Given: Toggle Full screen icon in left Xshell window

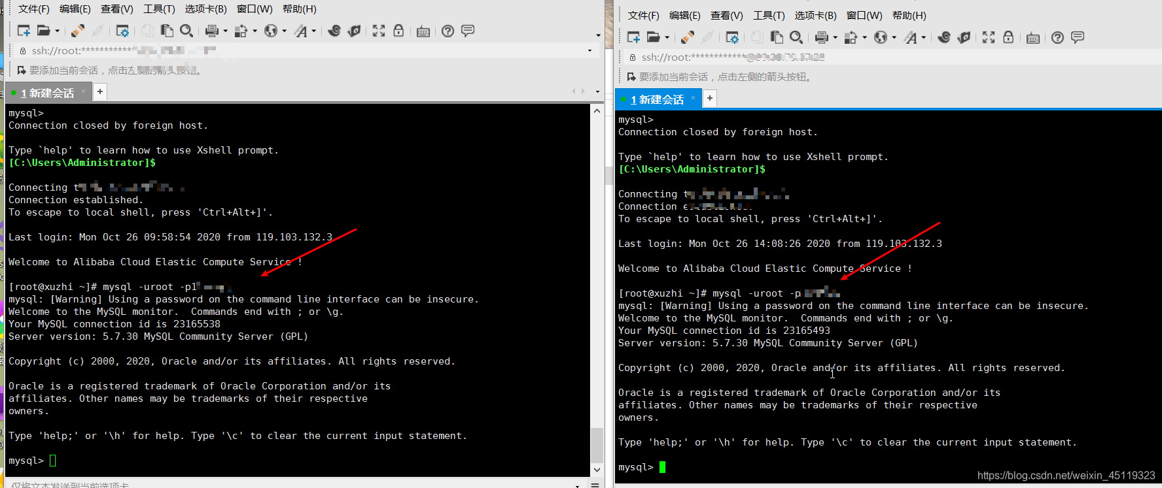Looking at the screenshot, I should pyautogui.click(x=379, y=31).
